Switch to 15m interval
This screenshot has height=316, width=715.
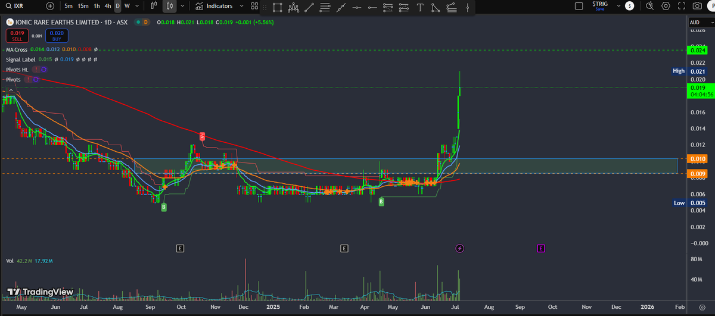pos(83,6)
